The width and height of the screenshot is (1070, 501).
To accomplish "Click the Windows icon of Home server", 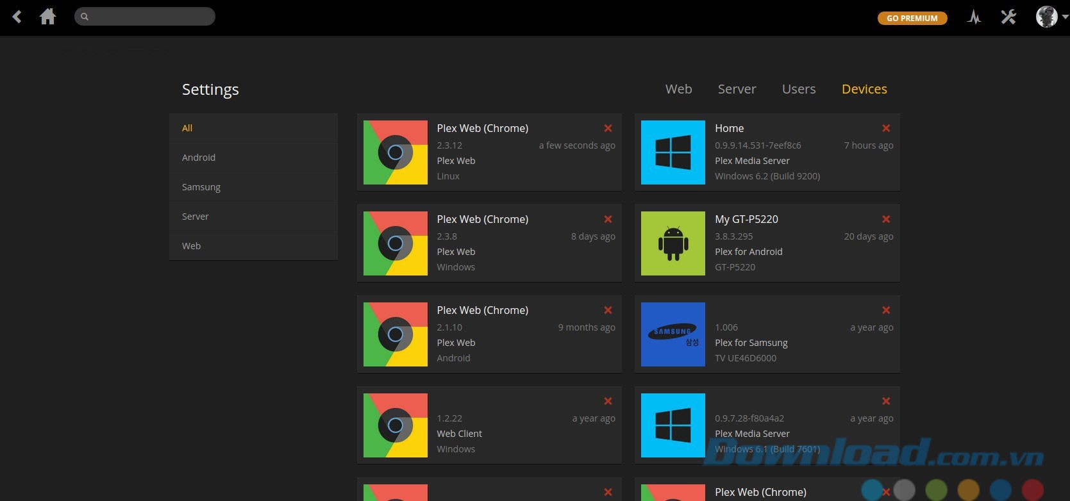I will click(x=673, y=152).
